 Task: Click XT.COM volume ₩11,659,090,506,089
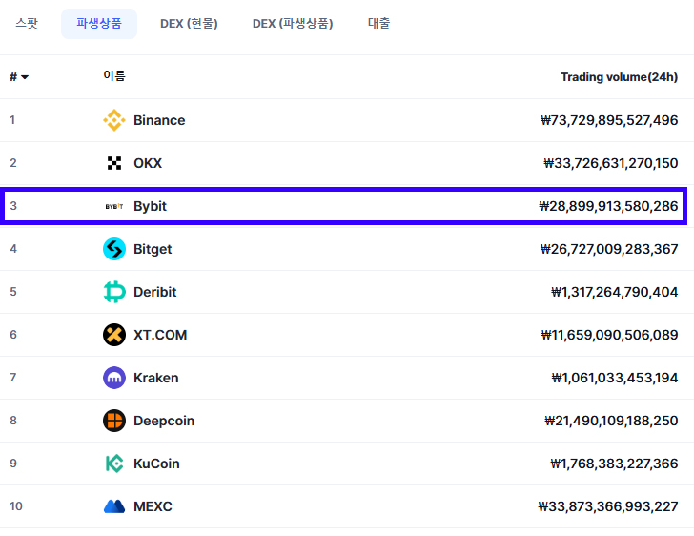coord(609,335)
